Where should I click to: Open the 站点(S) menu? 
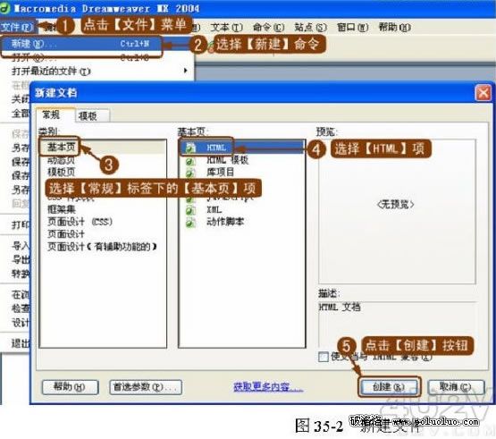310,28
